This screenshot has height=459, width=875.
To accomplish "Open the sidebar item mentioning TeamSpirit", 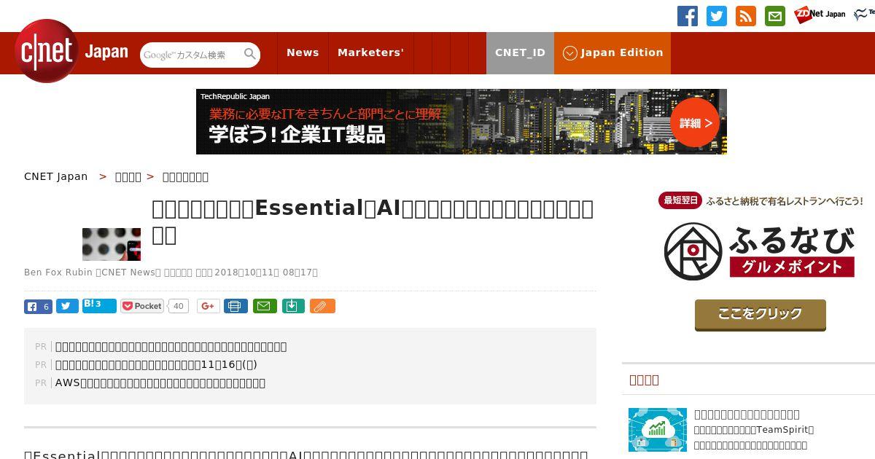I will click(754, 430).
